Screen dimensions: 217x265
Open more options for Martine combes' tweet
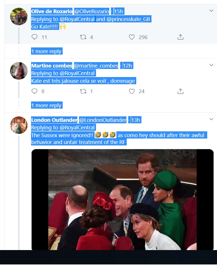coord(211,65)
